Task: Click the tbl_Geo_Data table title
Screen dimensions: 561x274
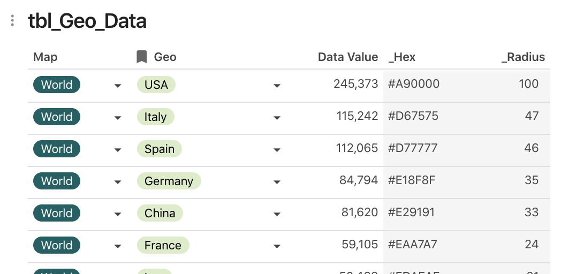Action: (87, 21)
